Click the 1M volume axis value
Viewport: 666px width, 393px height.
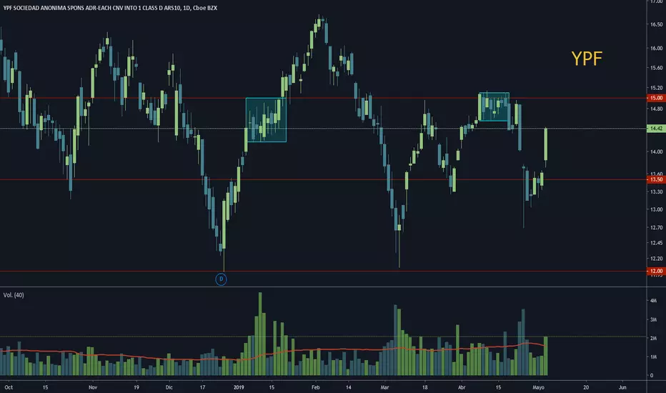tap(653, 357)
